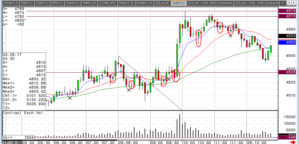
Task: Select the active CLEK7,5 tab
Action: pyautogui.click(x=178, y=3)
